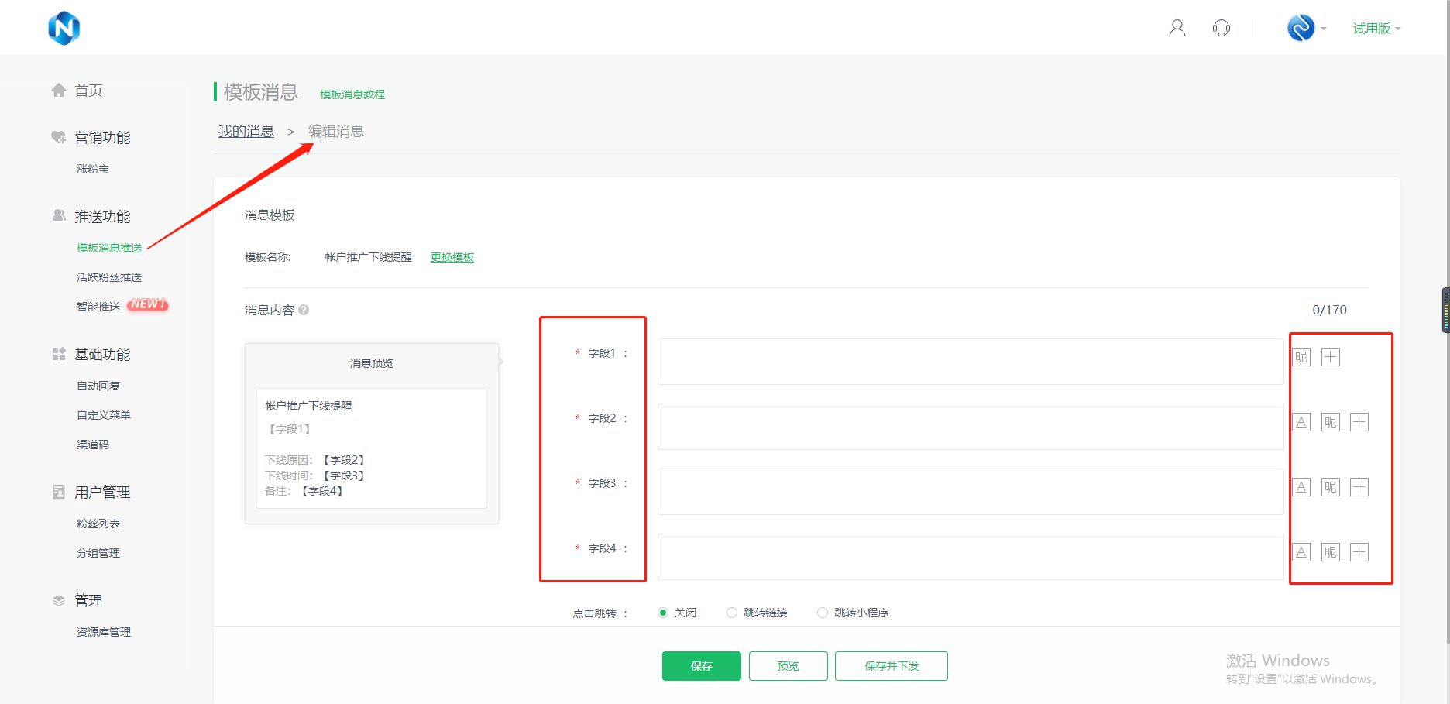Click the user profile icon in header
Viewport: 1450px width, 704px height.
pos(1177,29)
